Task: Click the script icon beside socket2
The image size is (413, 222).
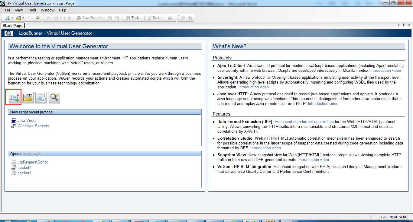Action: (x=14, y=167)
